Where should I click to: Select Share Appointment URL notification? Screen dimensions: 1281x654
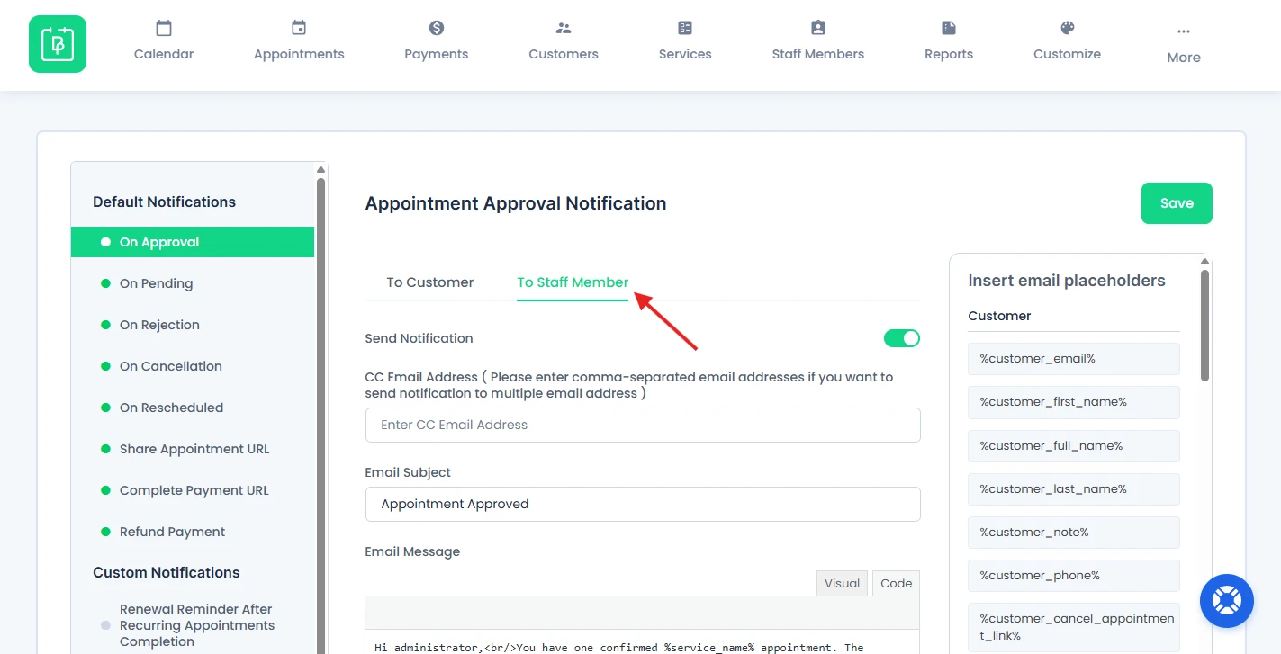(x=193, y=449)
